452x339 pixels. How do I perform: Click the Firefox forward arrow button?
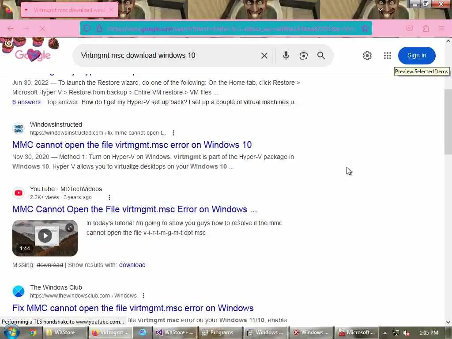26,29
